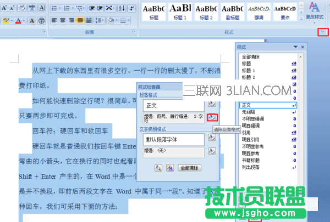Open the Font dialog launcher
330x222 pixels.
44,31
